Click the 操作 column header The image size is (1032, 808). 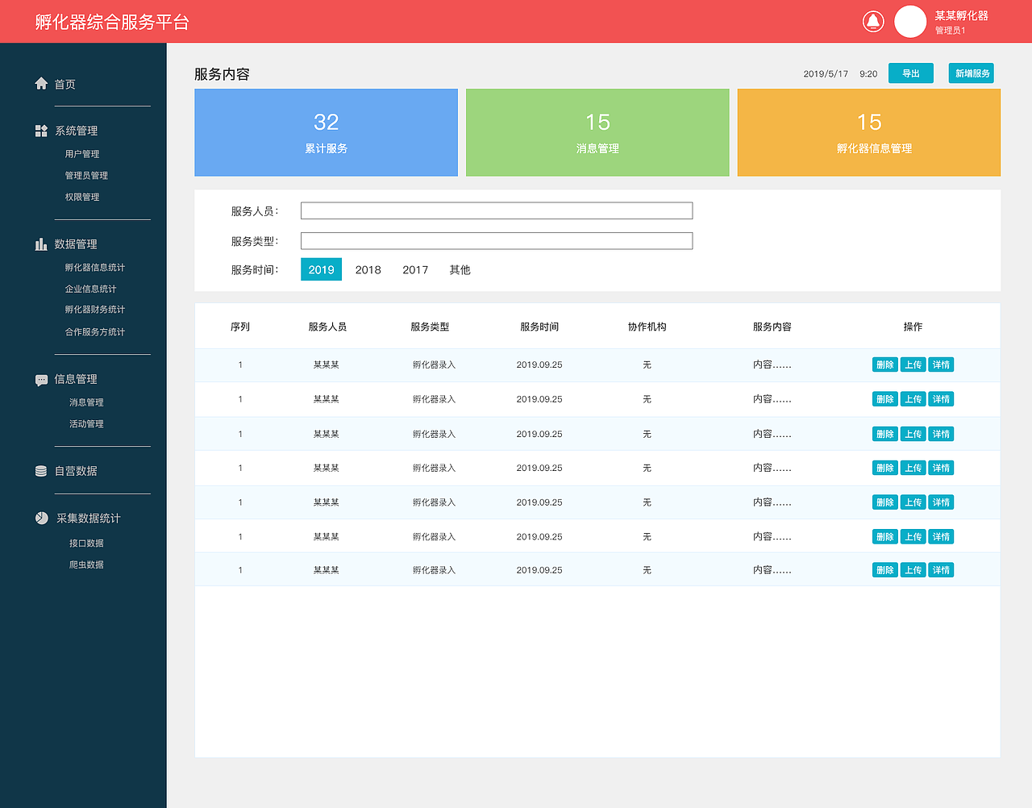(x=913, y=327)
